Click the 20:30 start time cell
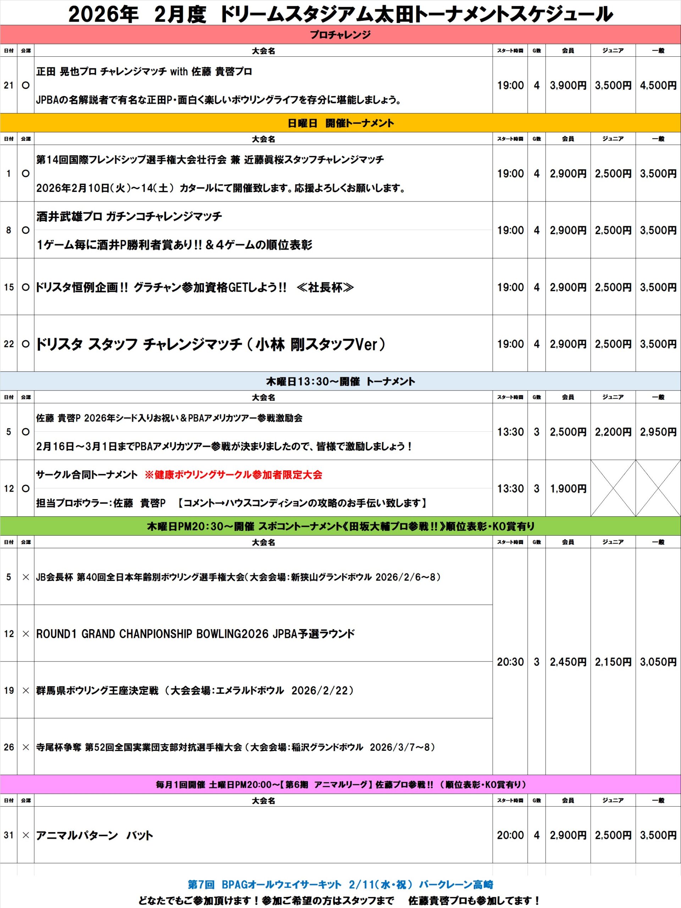 point(510,662)
